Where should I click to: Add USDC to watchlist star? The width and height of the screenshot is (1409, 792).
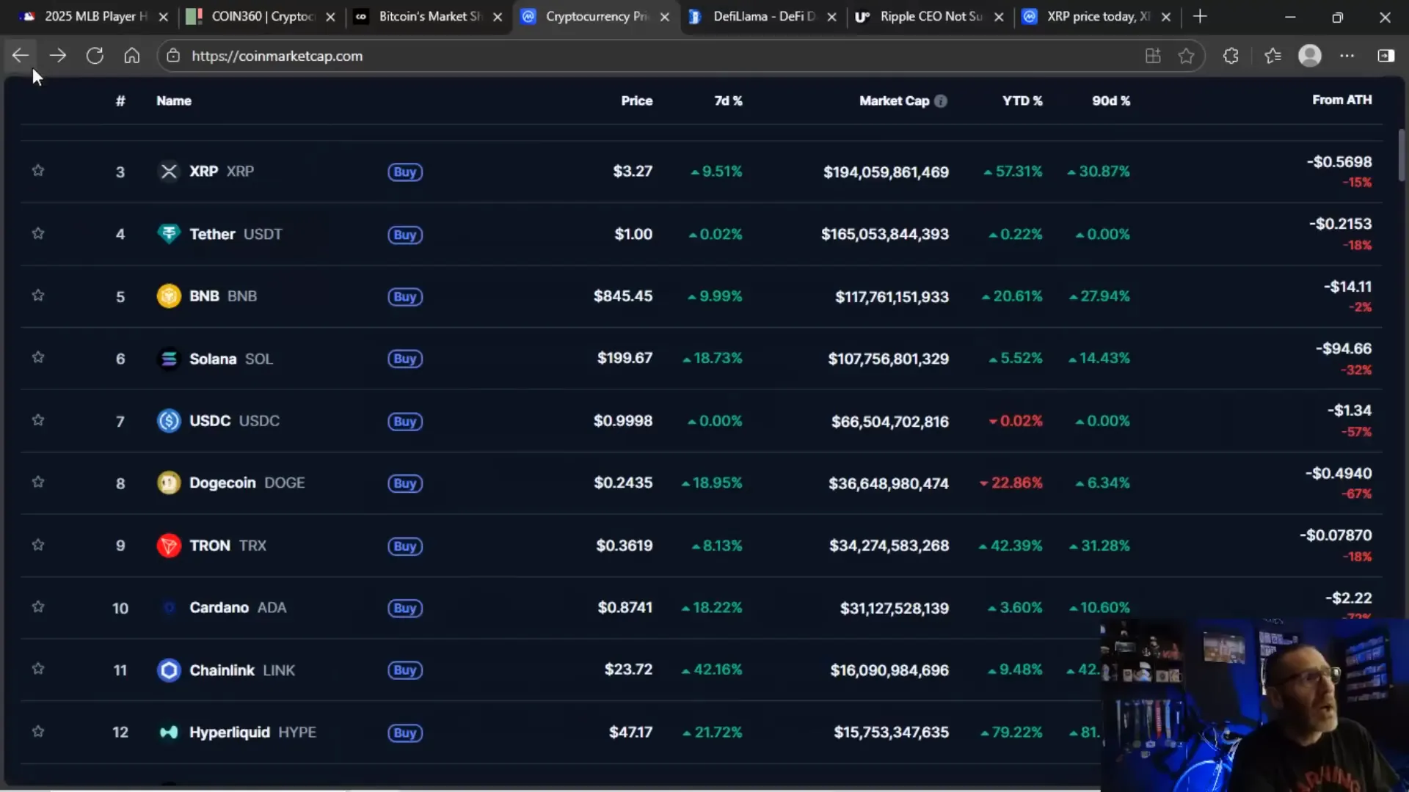[x=38, y=420]
